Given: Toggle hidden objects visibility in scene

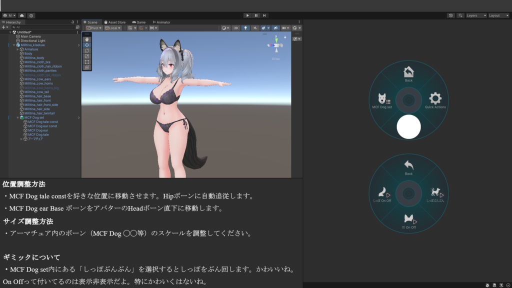Looking at the screenshot, I should (x=276, y=28).
